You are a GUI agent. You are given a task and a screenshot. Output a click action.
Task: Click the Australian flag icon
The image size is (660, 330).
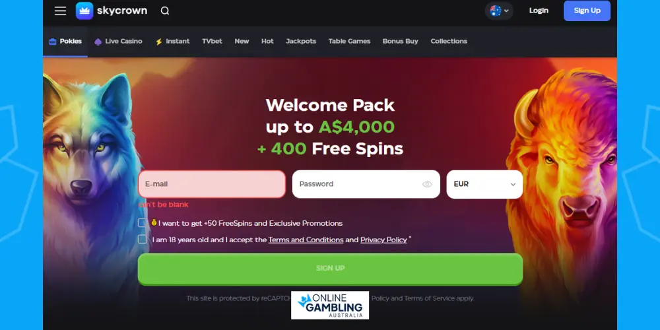click(496, 11)
